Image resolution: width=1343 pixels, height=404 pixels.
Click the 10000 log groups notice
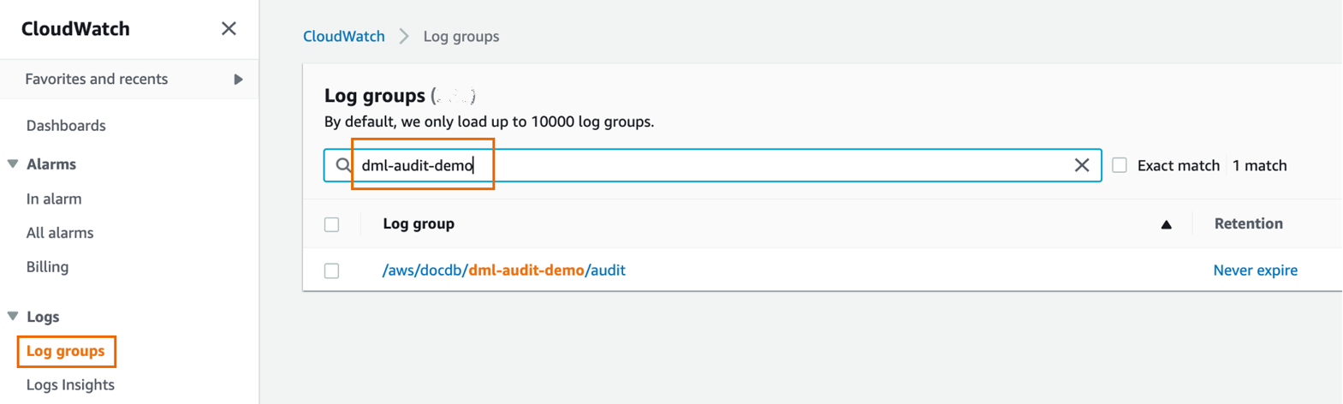489,122
